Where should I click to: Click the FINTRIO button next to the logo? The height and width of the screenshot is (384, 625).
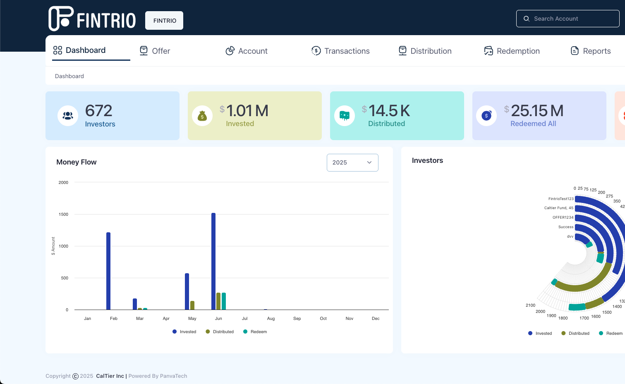[x=164, y=20]
